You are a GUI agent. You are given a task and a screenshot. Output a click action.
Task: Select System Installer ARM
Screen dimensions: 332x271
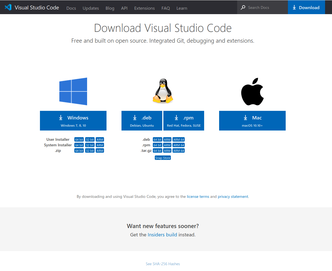(100, 145)
